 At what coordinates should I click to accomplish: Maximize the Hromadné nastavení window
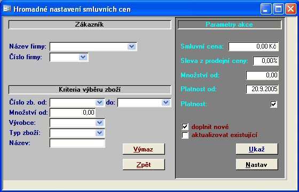click(x=278, y=9)
